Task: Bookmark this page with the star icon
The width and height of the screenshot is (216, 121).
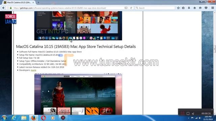Action: (178, 8)
